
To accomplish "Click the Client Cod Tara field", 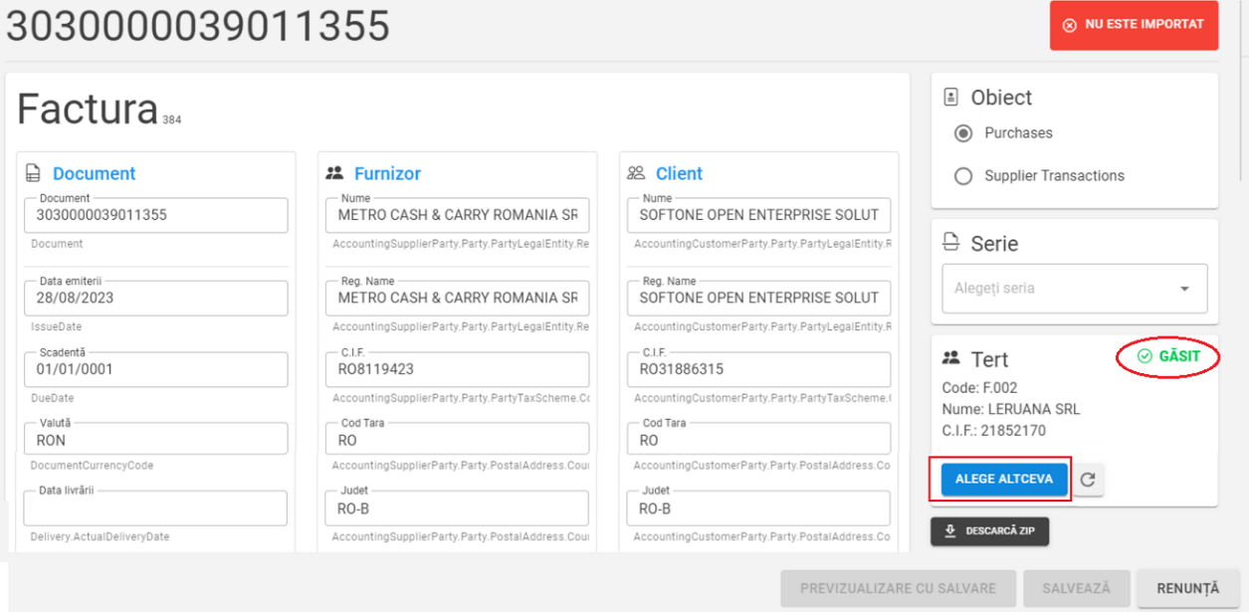I will pyautogui.click(x=759, y=440).
